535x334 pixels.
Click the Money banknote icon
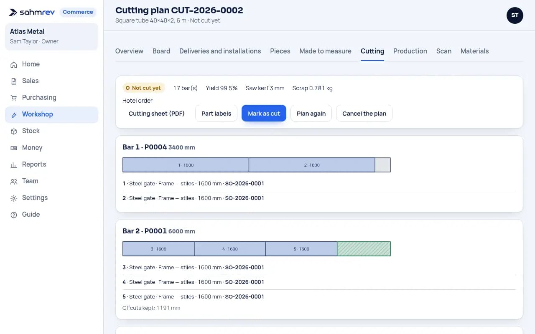14,148
